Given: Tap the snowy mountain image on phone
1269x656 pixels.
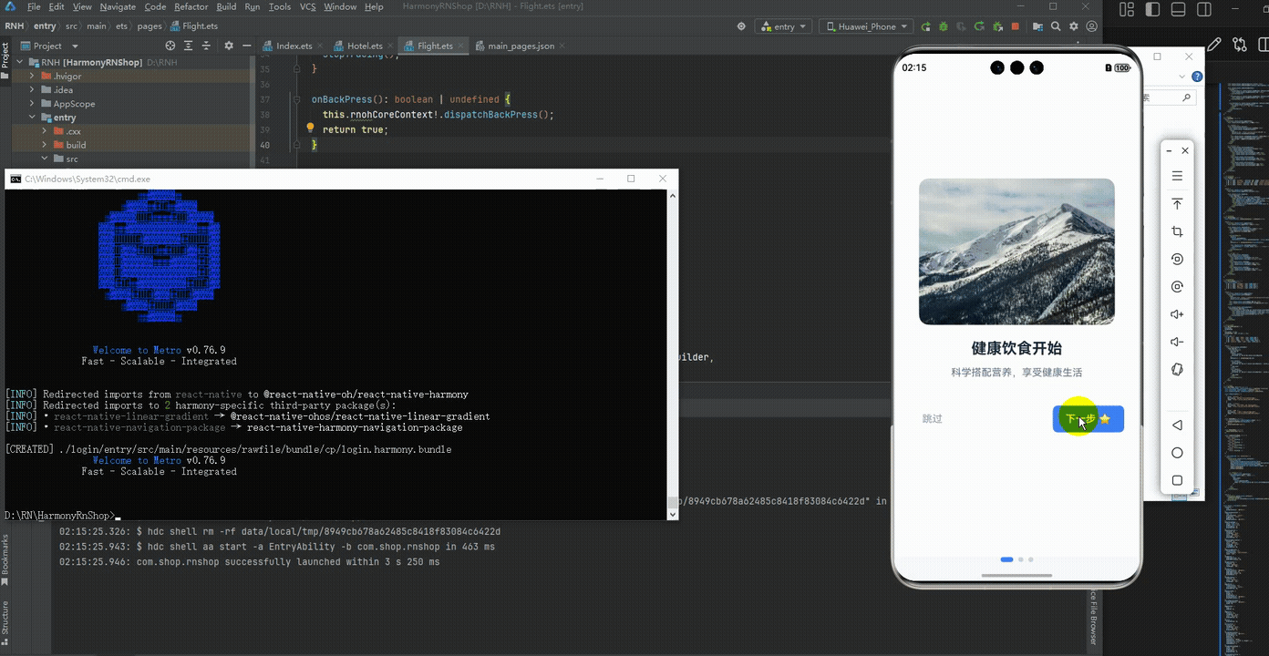Looking at the screenshot, I should pos(1016,251).
